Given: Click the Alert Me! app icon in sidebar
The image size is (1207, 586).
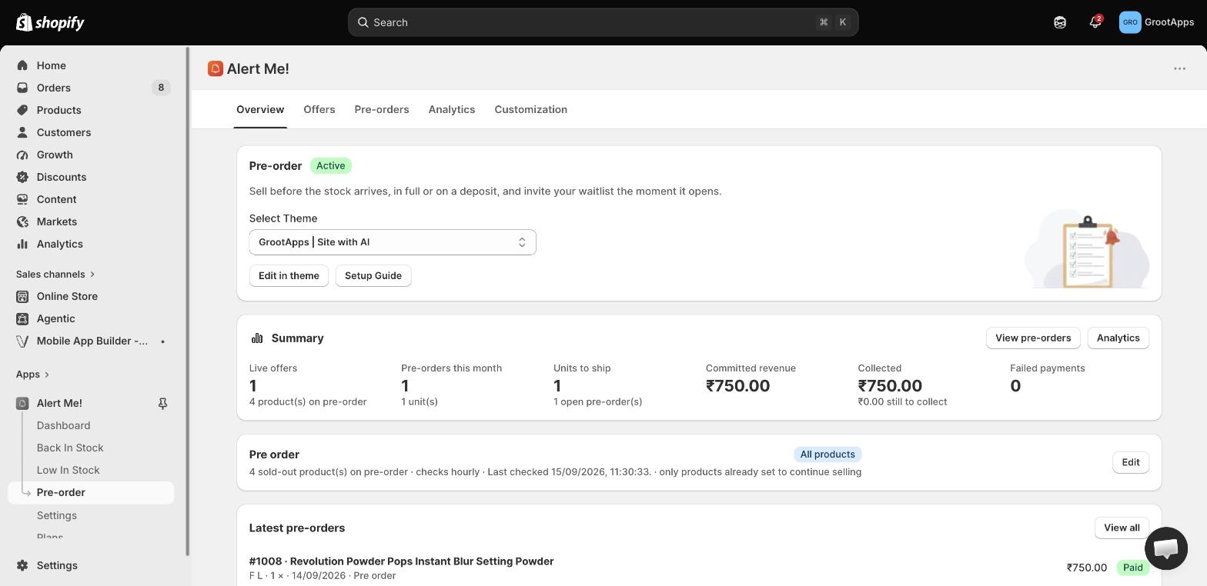Looking at the screenshot, I should tap(22, 403).
